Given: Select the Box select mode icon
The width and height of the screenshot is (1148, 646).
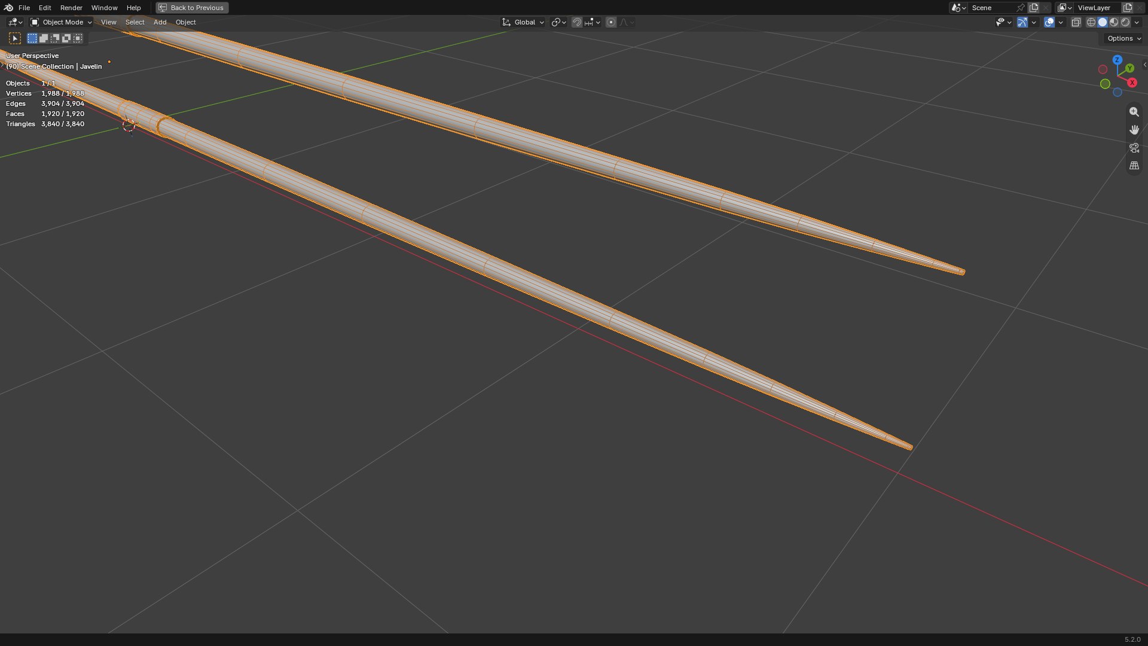Looking at the screenshot, I should [32, 38].
